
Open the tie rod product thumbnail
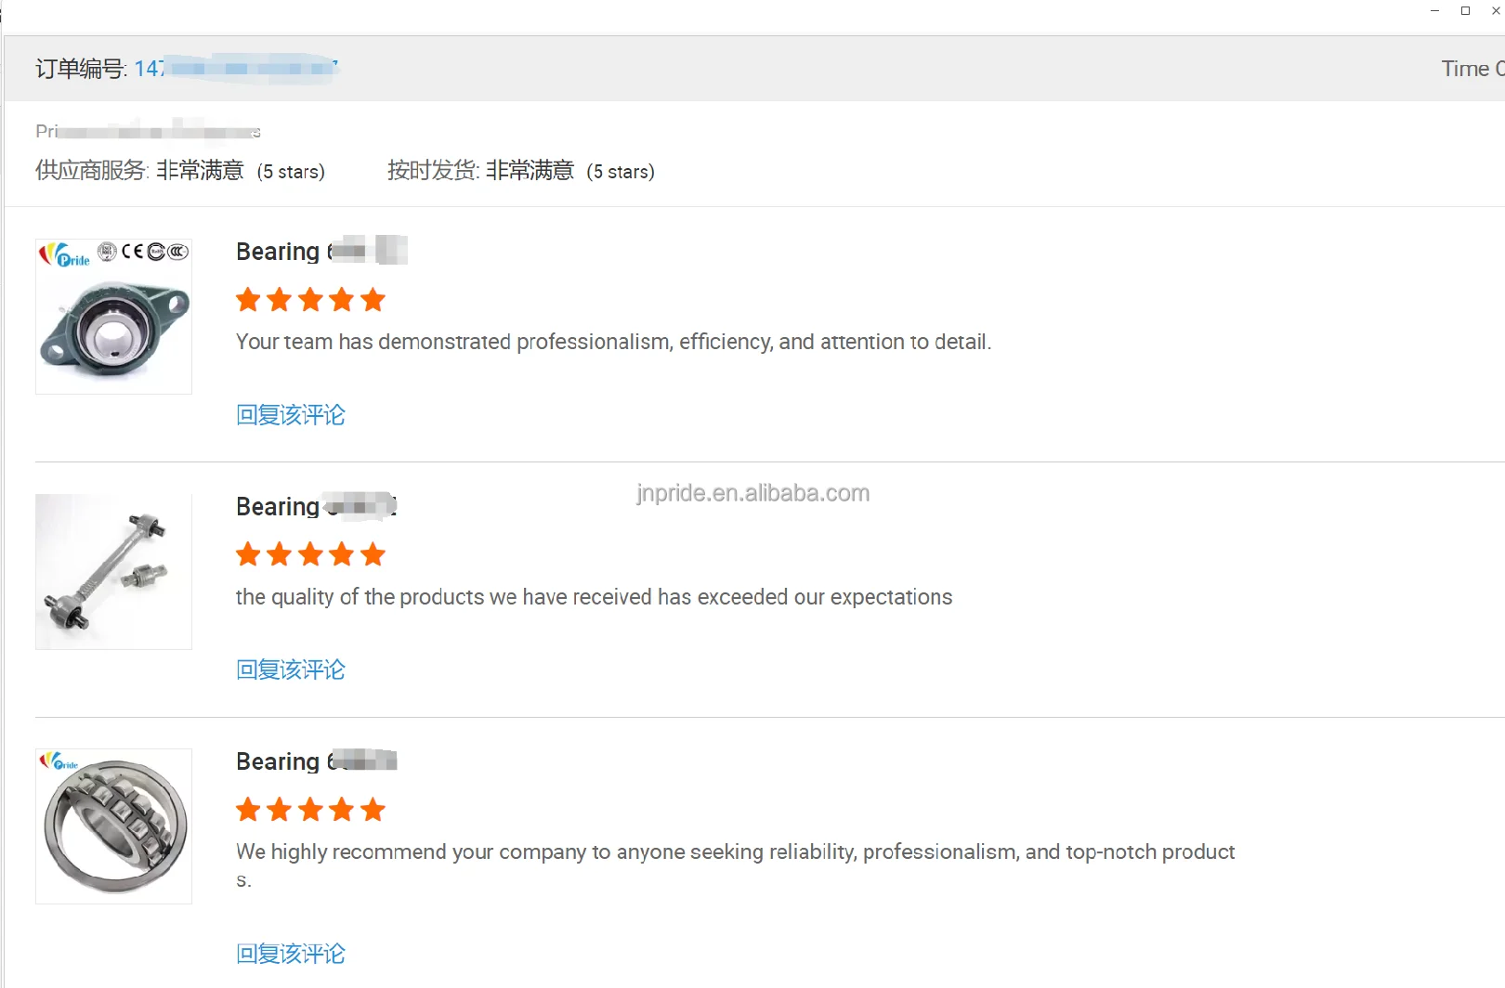click(x=113, y=571)
